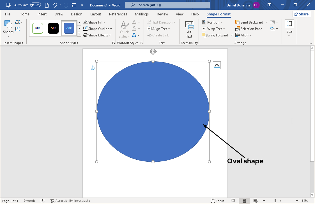This screenshot has height=204, width=315.
Task: Open the Shape Fill options
Action: pyautogui.click(x=94, y=22)
